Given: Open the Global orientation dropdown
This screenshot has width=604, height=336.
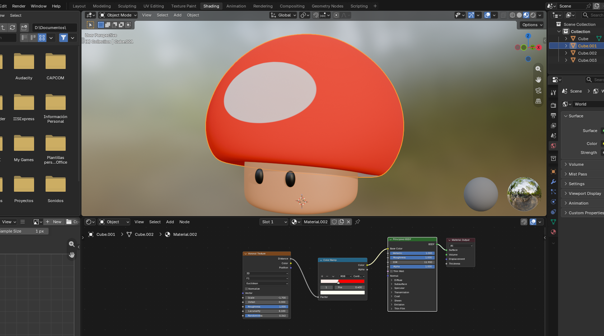Looking at the screenshot, I should coord(284,15).
